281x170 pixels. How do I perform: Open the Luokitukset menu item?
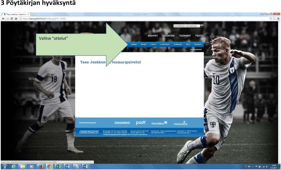(x=165, y=44)
